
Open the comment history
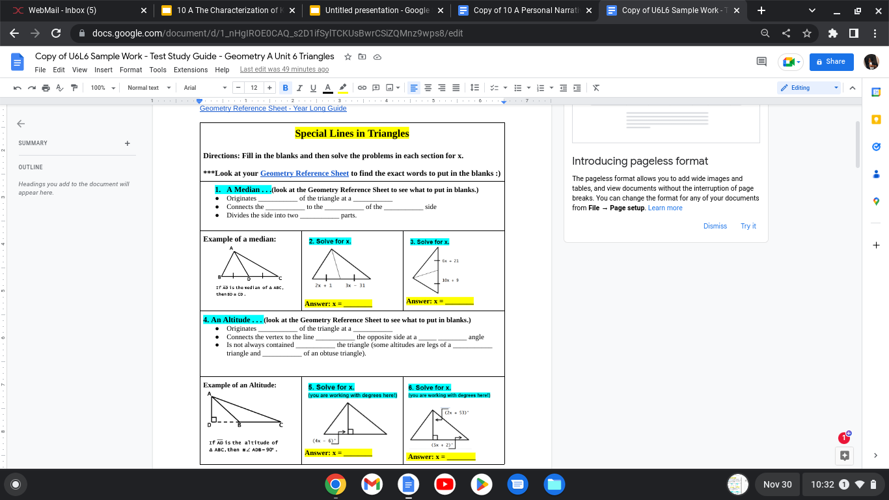tap(761, 61)
